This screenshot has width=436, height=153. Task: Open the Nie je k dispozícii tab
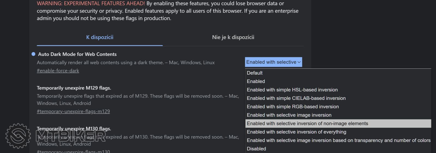click(x=233, y=37)
